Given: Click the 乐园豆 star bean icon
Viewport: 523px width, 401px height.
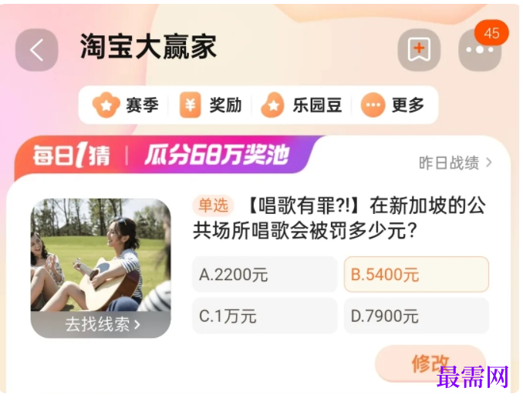Looking at the screenshot, I should click(273, 105).
